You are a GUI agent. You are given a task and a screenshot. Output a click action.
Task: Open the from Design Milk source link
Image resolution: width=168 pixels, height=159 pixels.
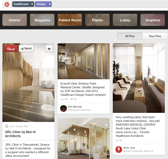(x=19, y=126)
